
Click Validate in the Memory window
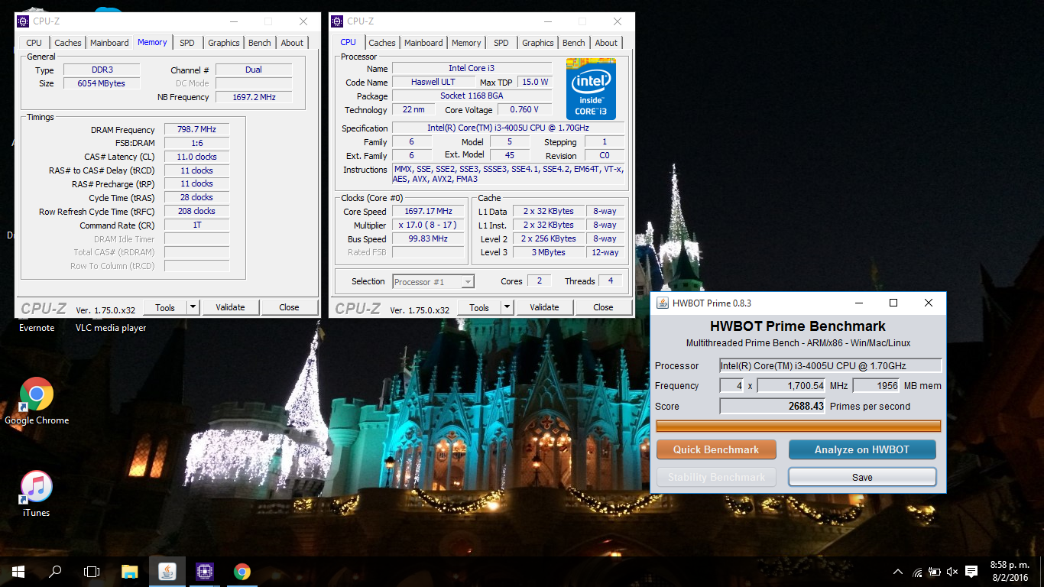[x=230, y=307]
